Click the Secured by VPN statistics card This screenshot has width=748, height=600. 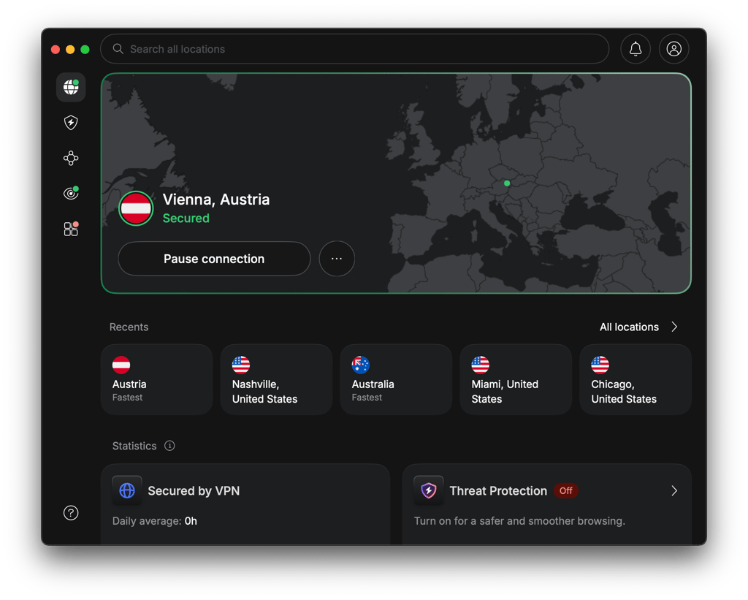[245, 504]
